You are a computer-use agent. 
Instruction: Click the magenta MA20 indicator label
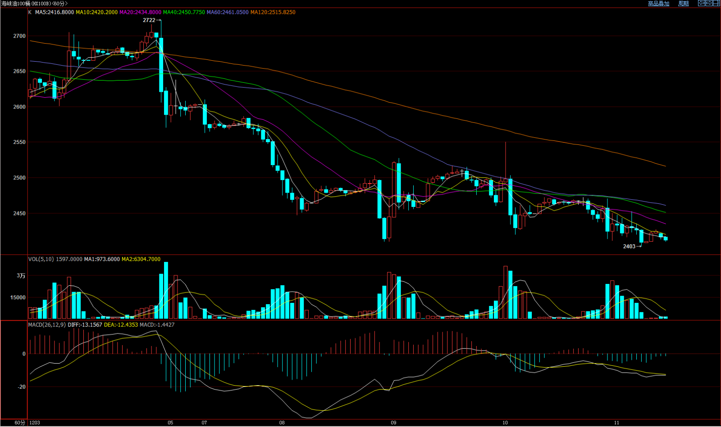(140, 12)
